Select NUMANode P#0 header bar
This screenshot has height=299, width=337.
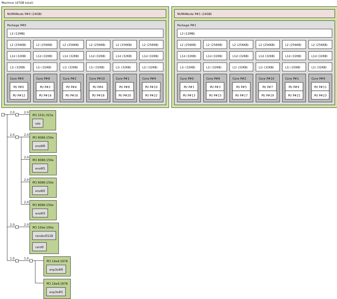(x=85, y=14)
